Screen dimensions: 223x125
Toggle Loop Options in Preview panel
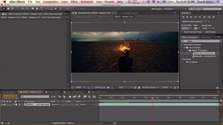(209, 17)
